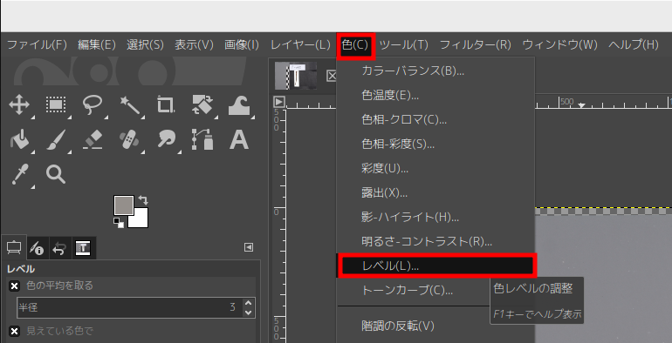Select the Rectangle Select tool
The height and width of the screenshot is (343, 672).
(56, 104)
